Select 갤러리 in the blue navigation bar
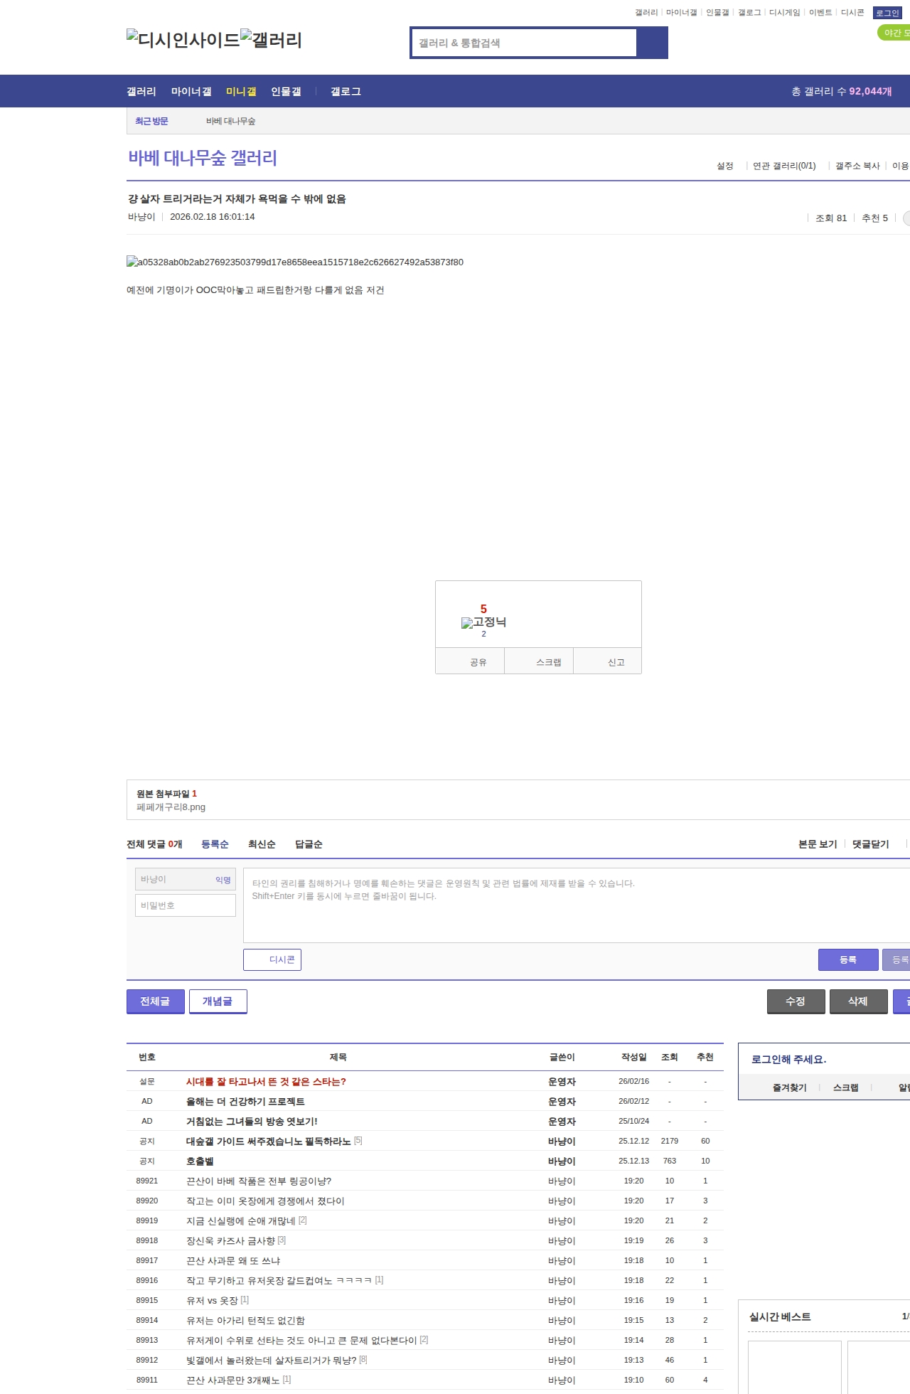 click(141, 92)
